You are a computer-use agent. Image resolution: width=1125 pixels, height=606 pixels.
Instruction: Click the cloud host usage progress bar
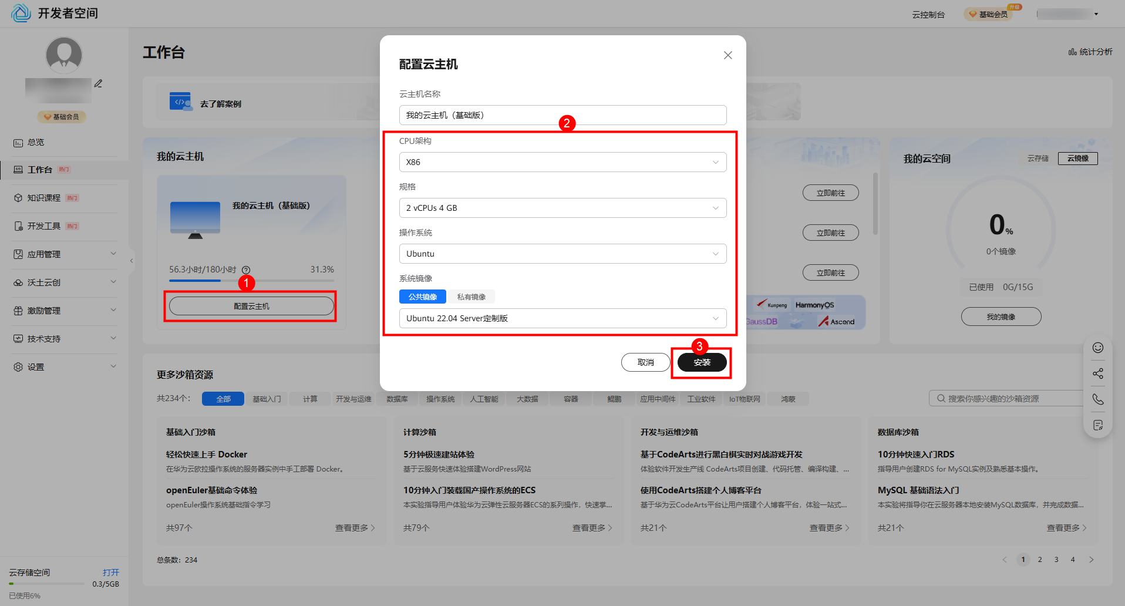coord(251,281)
